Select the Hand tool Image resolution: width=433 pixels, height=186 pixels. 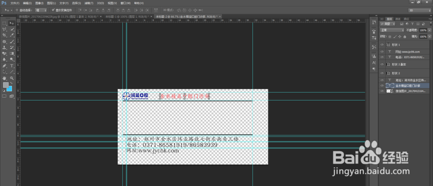click(x=4, y=78)
